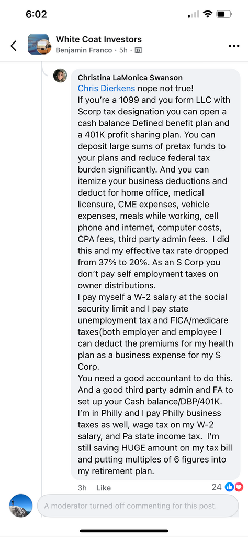Tap the battery status icon
Screen dimensions: 248x537
click(224, 14)
